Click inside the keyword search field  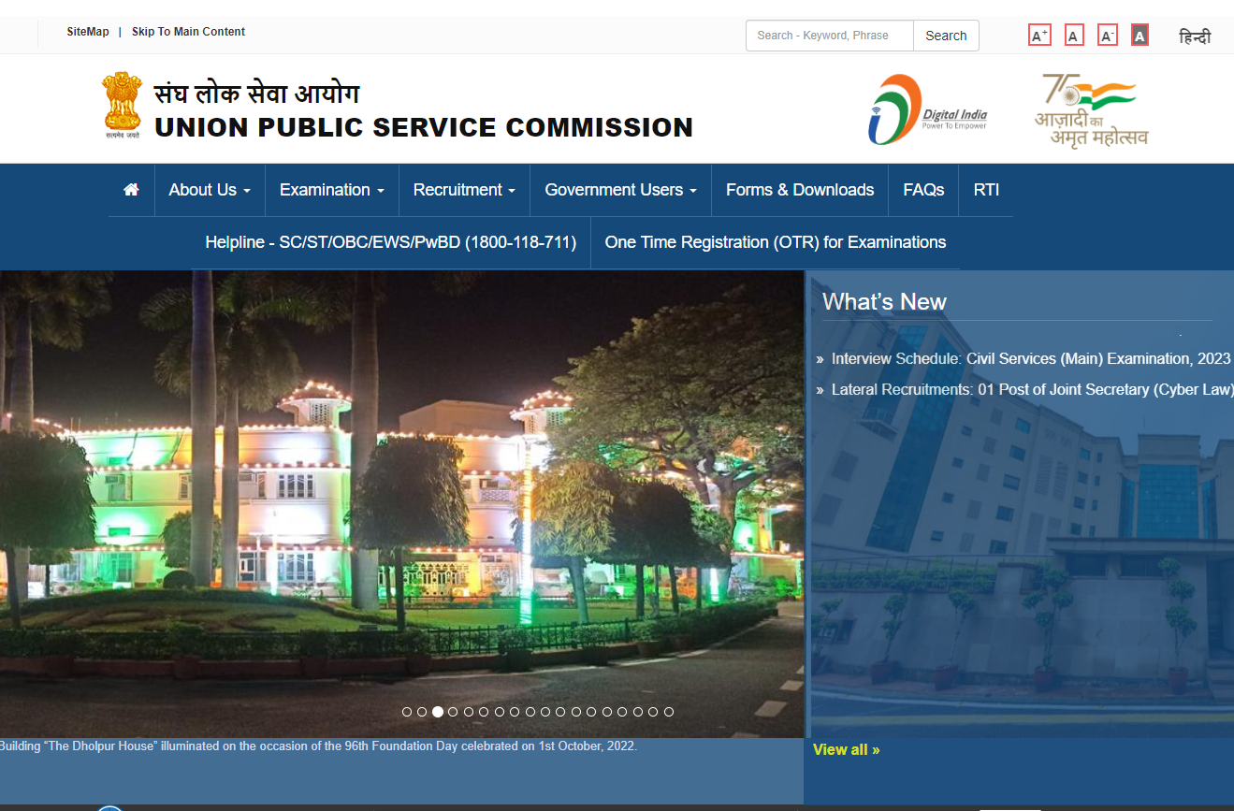828,36
